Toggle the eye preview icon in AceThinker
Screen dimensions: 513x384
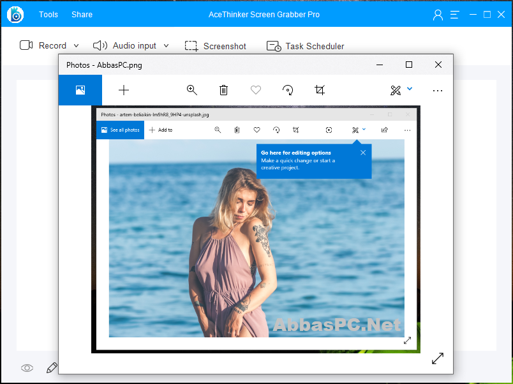pyautogui.click(x=27, y=368)
